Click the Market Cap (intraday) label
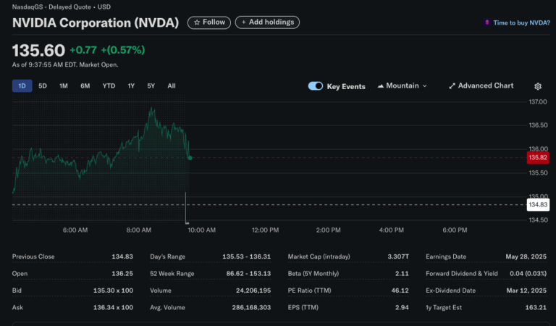The image size is (556, 326). [319, 256]
